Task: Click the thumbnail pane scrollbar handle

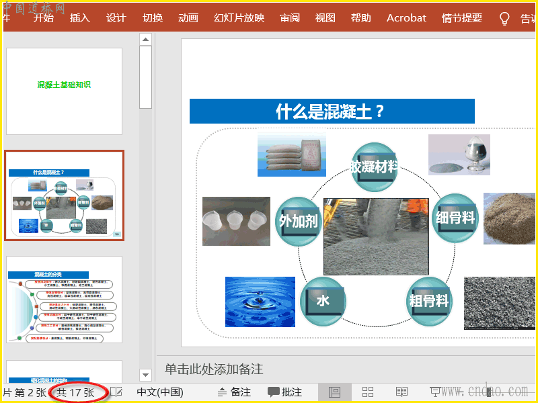Action: pyautogui.click(x=145, y=77)
